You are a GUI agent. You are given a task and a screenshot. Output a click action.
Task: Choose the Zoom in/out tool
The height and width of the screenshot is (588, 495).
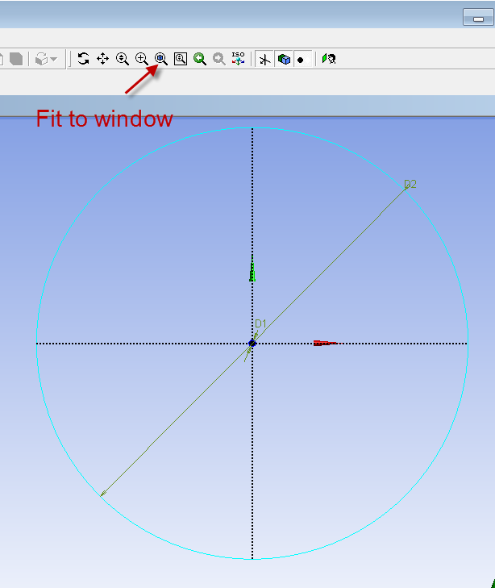pos(123,59)
